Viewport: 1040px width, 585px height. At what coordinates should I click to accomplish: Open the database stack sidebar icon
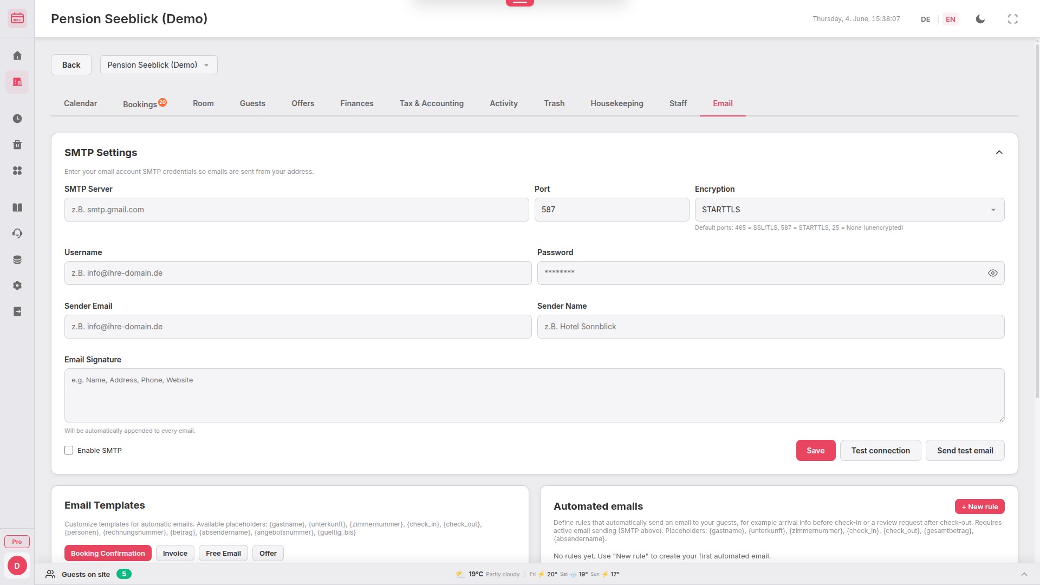point(17,259)
